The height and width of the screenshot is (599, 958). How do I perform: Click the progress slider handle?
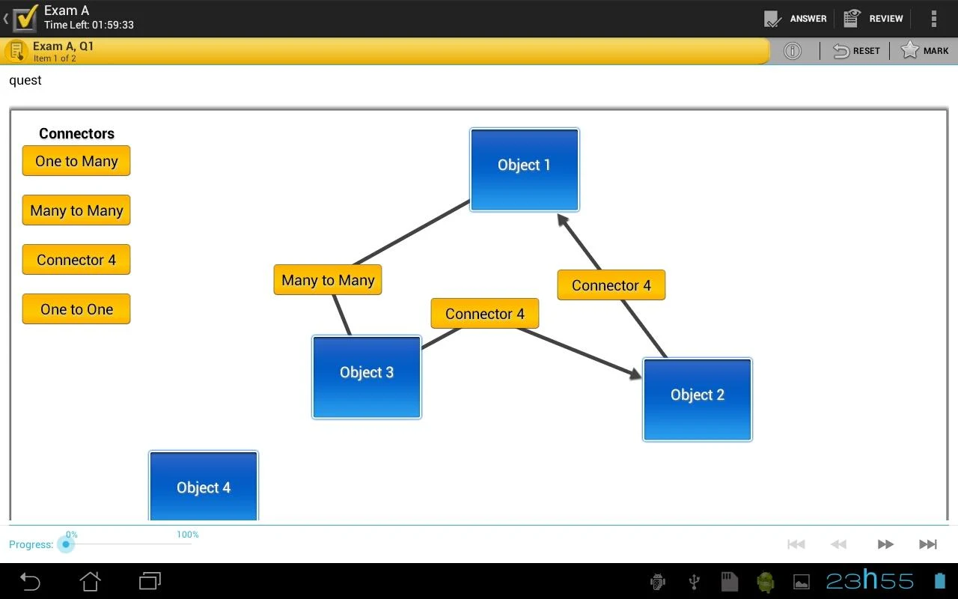pyautogui.click(x=66, y=544)
